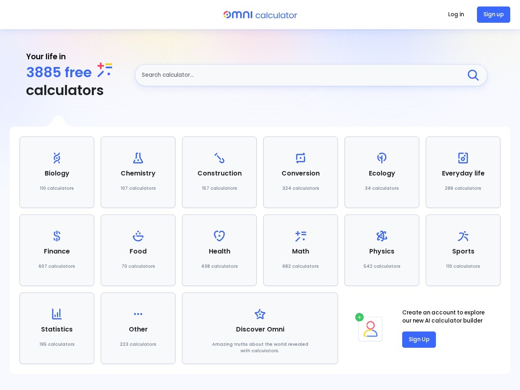Click the Omni Calculator logo
Image resolution: width=520 pixels, height=390 pixels.
click(x=260, y=15)
